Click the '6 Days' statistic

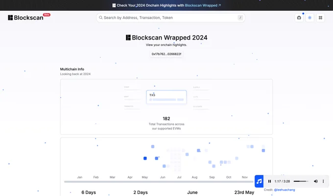pyautogui.click(x=89, y=193)
